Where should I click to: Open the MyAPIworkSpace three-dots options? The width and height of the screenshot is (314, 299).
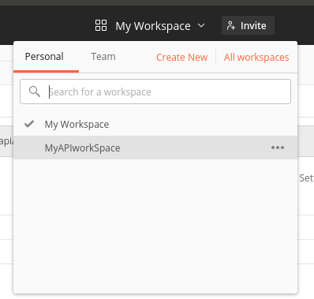coord(278,148)
